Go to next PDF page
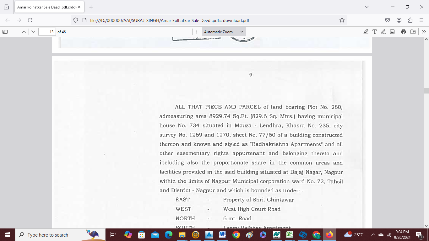The image size is (429, 241). coord(33,32)
